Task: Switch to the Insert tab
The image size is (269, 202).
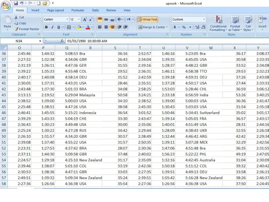Action: 35,10
